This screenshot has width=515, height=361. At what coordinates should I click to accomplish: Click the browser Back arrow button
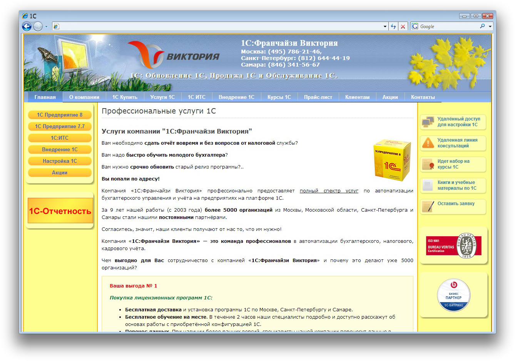click(27, 26)
